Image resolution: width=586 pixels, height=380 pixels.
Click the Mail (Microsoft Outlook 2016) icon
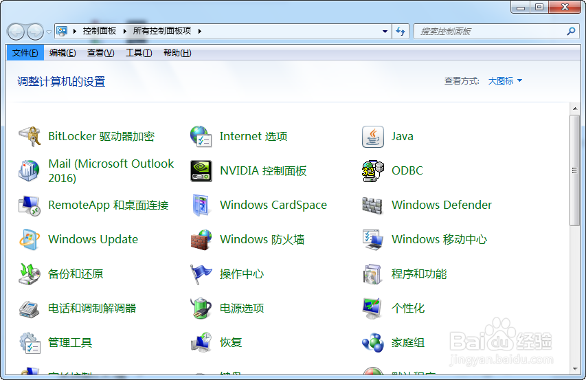[x=30, y=170]
